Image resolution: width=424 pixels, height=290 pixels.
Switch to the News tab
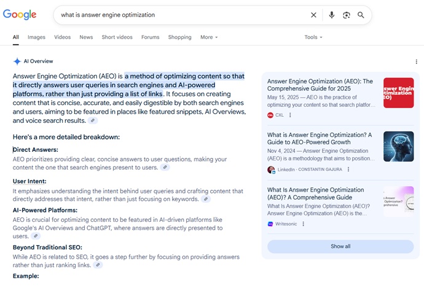coord(86,37)
